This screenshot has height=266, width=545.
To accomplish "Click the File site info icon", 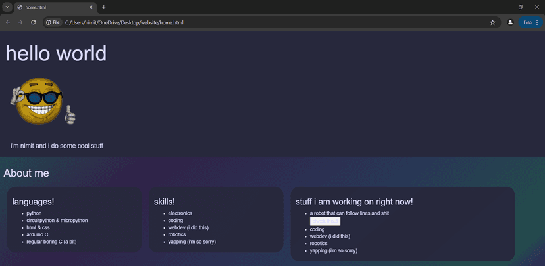I will pyautogui.click(x=53, y=22).
